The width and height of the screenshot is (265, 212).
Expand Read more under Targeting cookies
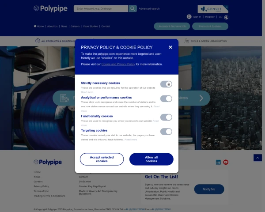click(131, 140)
